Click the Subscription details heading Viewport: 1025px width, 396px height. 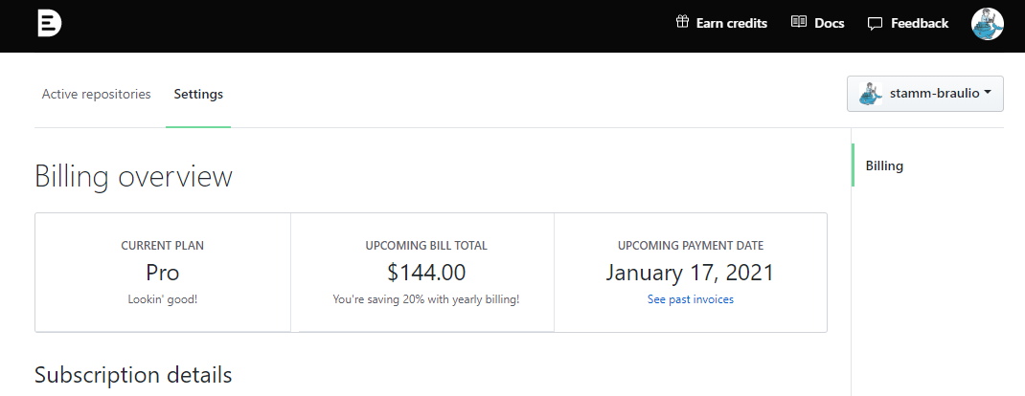tap(133, 375)
